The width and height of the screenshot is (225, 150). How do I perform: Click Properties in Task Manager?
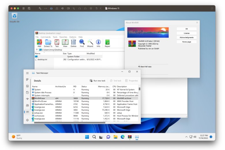click(x=132, y=81)
